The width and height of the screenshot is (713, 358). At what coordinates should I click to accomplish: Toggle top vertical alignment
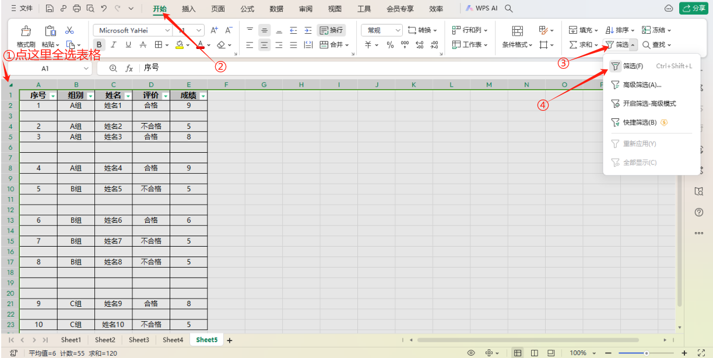tap(250, 30)
